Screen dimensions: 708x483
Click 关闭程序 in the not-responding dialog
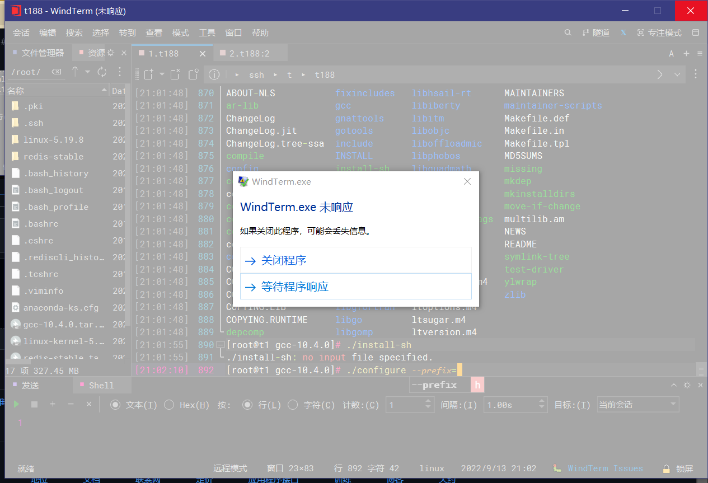(x=355, y=260)
